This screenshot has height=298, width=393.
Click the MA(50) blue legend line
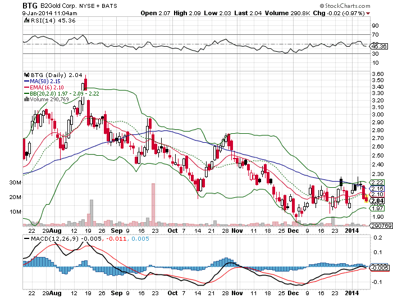pos(26,82)
